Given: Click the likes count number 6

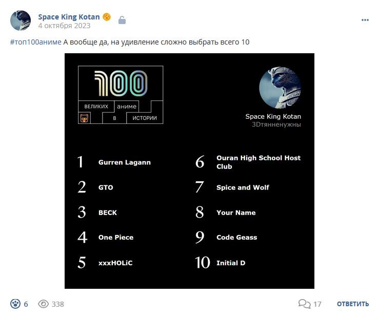Looking at the screenshot, I should (26, 304).
